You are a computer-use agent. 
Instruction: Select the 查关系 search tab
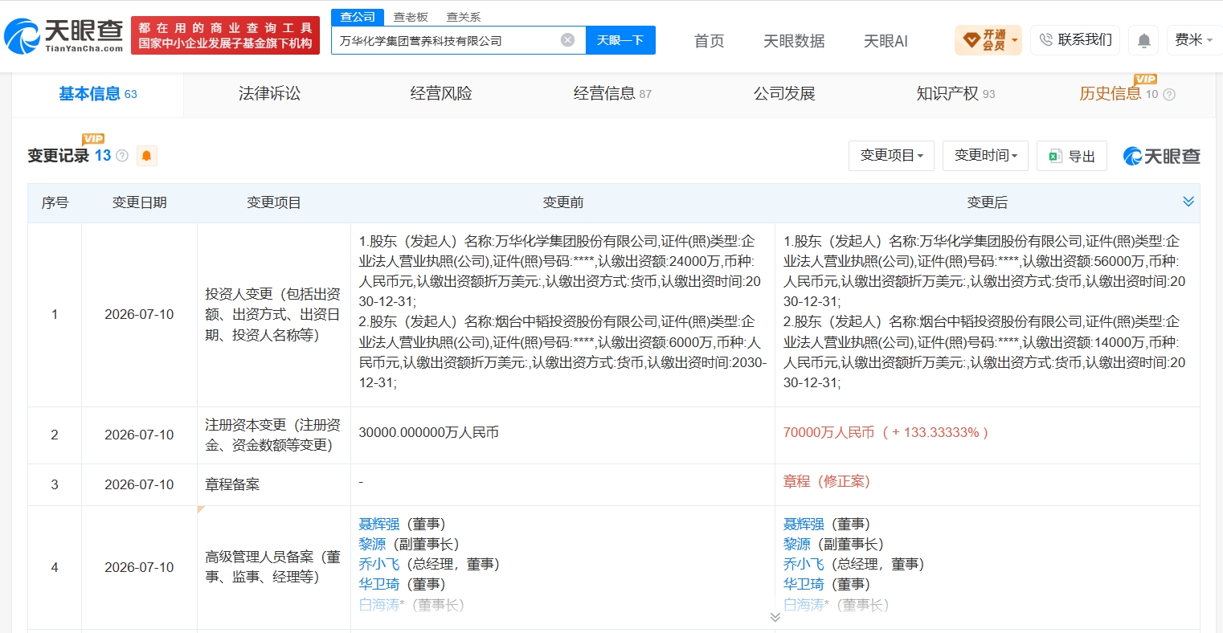click(464, 17)
